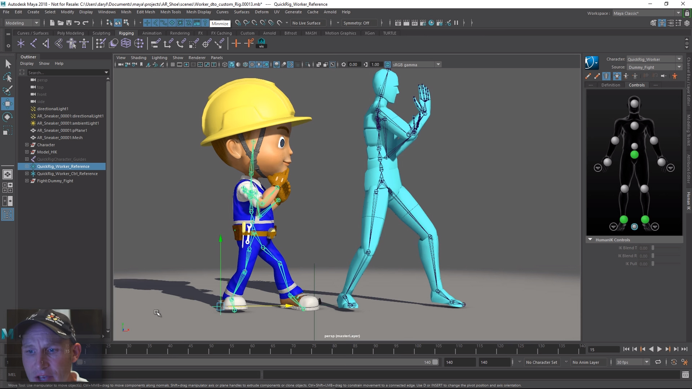Click the Render Current Frame icon
This screenshot has height=389, width=692.
406,23
